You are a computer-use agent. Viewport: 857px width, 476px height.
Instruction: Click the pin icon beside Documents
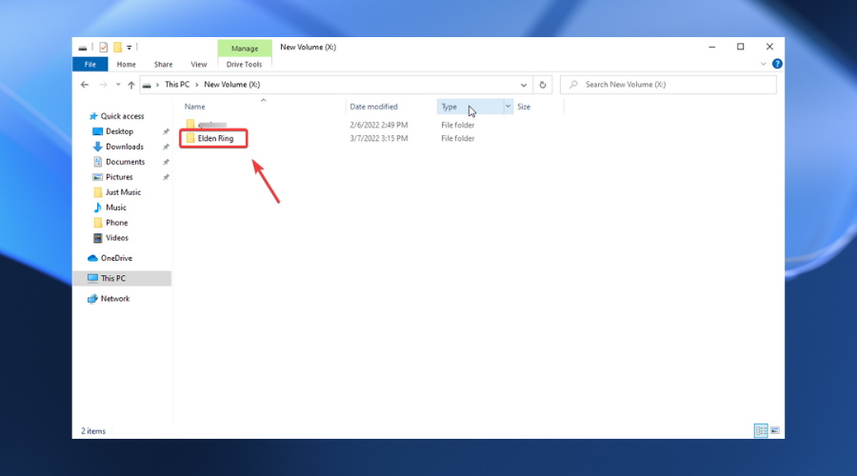(x=166, y=162)
